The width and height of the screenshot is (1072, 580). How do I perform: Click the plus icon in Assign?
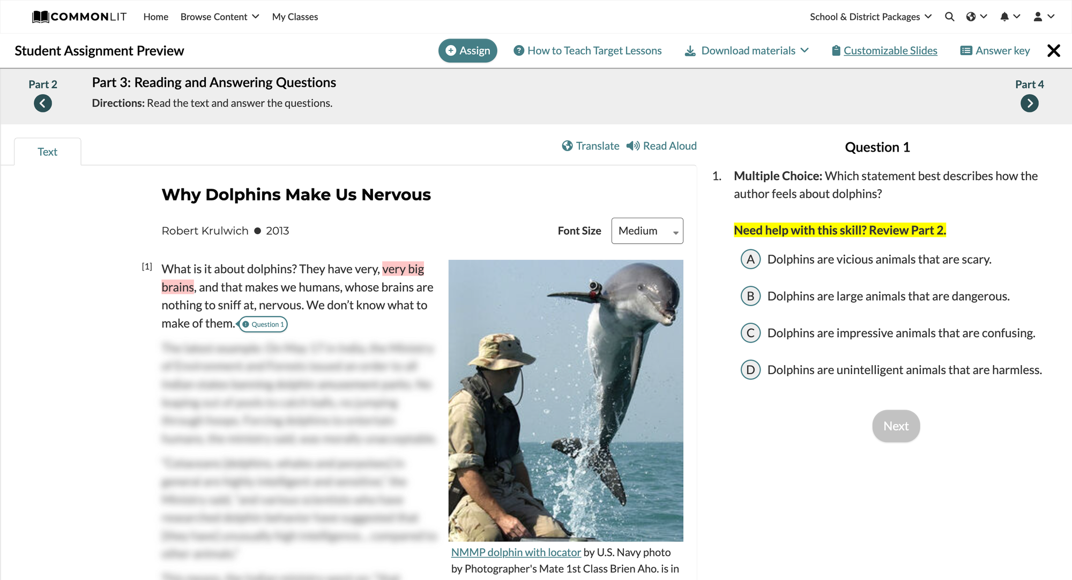click(x=451, y=50)
